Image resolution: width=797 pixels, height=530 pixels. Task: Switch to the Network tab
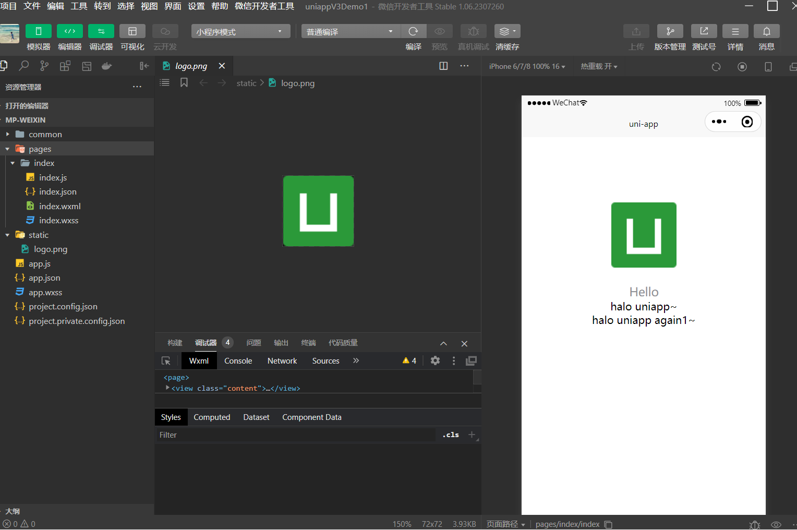pyautogui.click(x=282, y=360)
